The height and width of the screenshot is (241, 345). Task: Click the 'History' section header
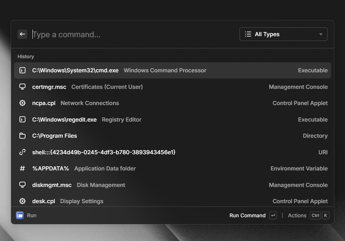pyautogui.click(x=26, y=56)
